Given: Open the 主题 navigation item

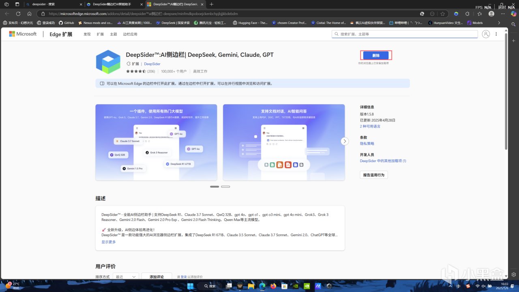Looking at the screenshot, I should pyautogui.click(x=114, y=34).
